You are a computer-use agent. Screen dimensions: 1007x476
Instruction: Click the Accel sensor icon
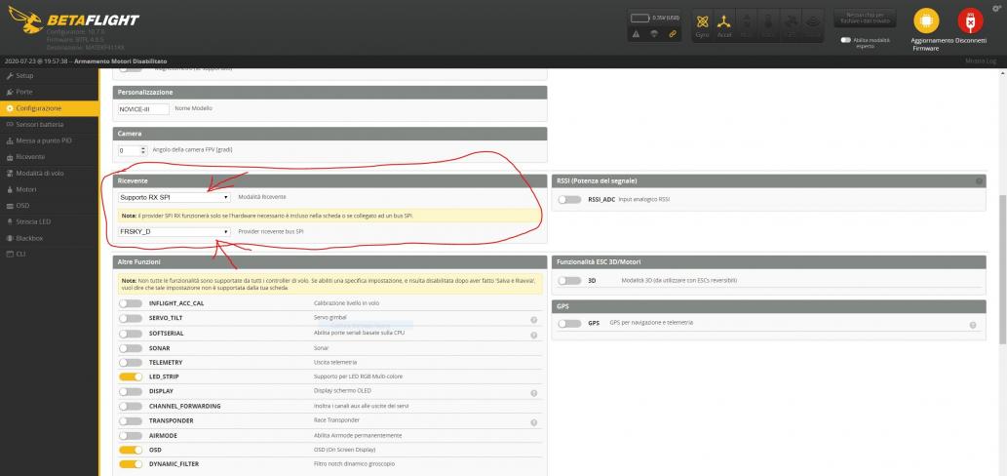coord(724,25)
